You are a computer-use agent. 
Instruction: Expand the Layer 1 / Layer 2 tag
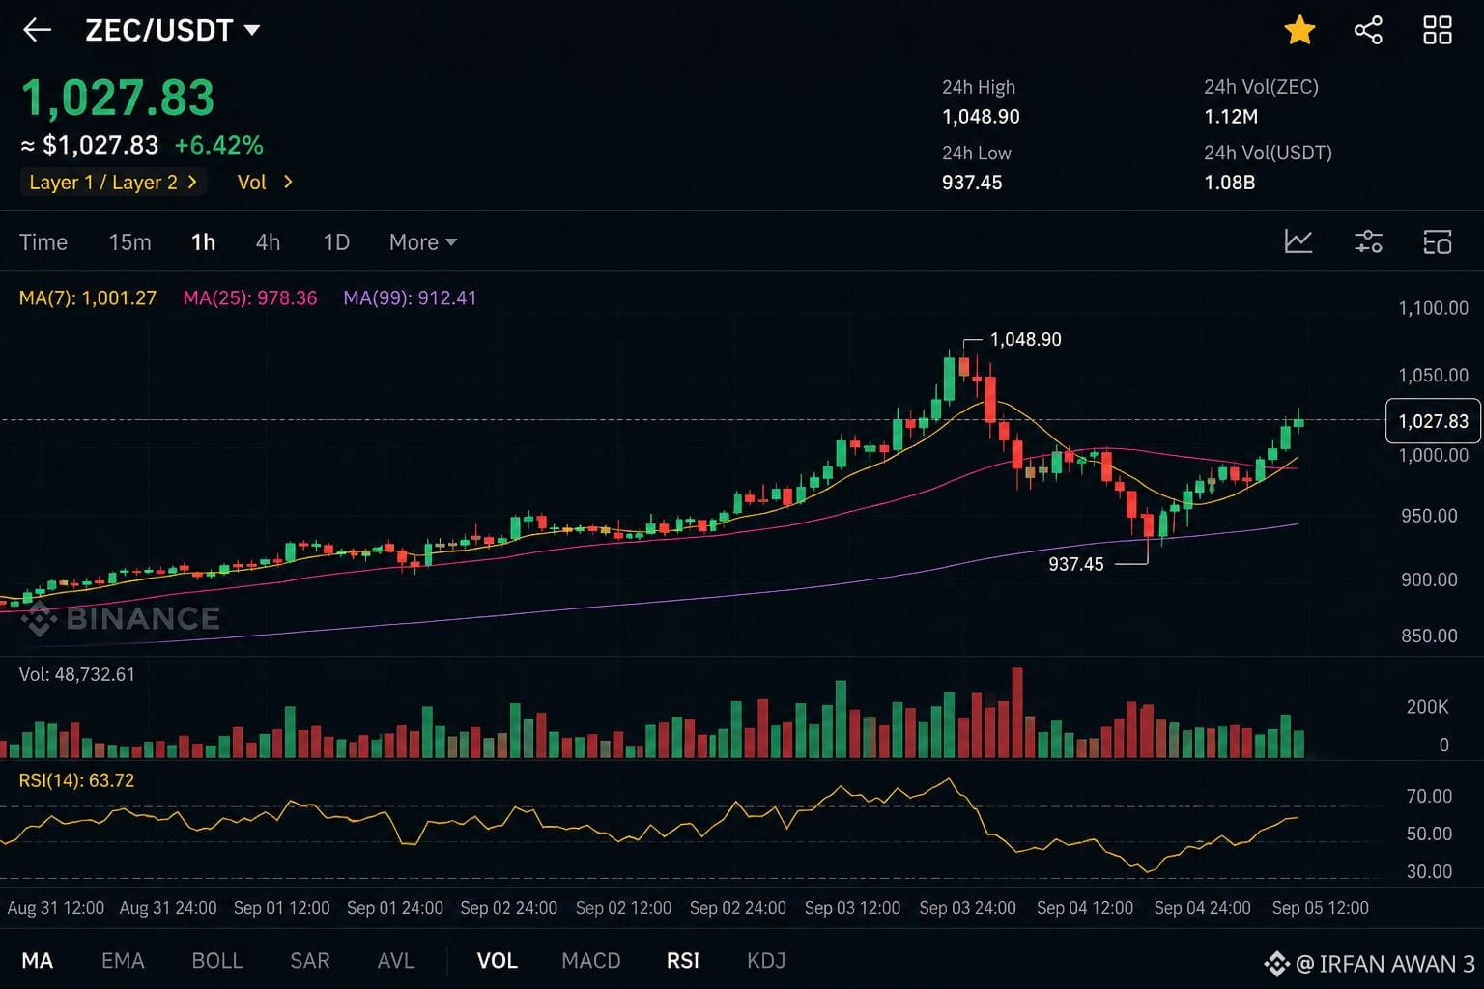113,183
